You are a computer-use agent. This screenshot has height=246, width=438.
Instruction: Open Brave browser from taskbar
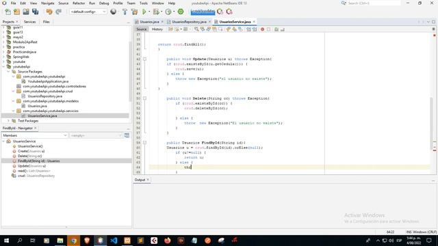(87, 241)
